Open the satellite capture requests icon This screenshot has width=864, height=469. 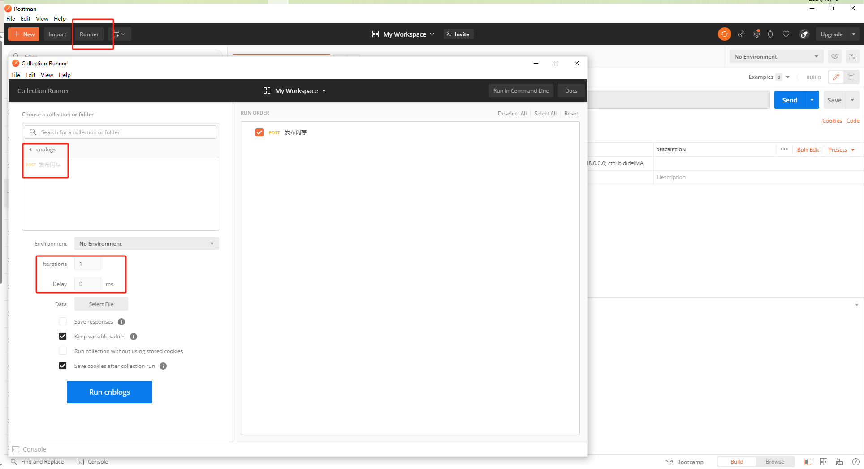741,34
